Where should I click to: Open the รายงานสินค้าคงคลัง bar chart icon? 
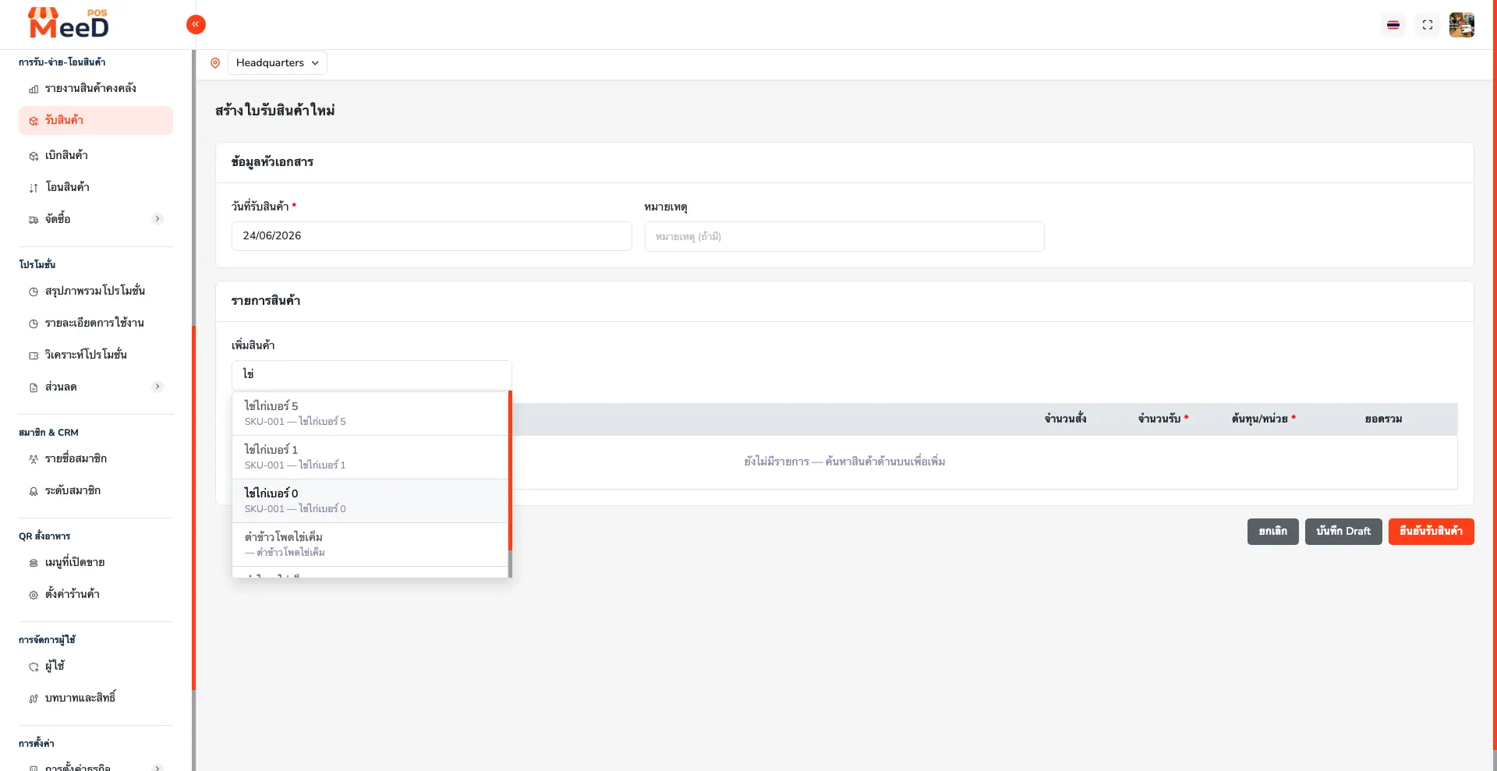(x=34, y=89)
